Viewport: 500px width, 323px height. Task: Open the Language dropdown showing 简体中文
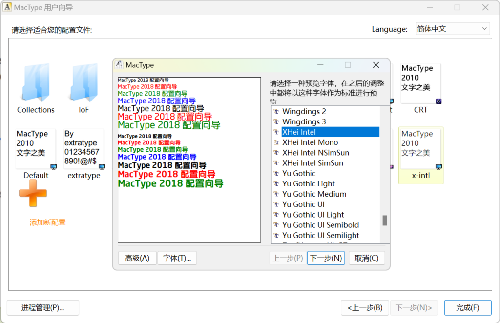(453, 29)
